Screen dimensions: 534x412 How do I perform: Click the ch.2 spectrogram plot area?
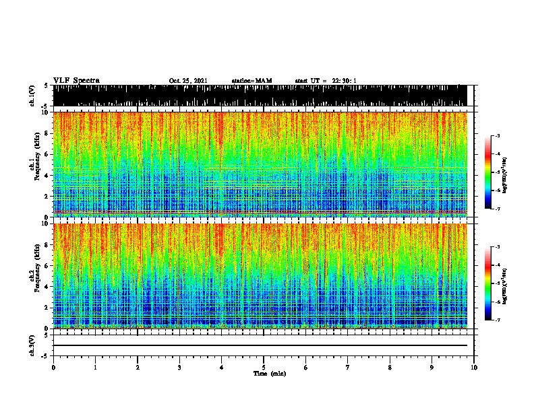260,276
